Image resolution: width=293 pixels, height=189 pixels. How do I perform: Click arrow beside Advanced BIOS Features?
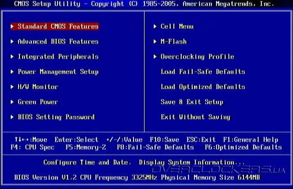coord(12,42)
